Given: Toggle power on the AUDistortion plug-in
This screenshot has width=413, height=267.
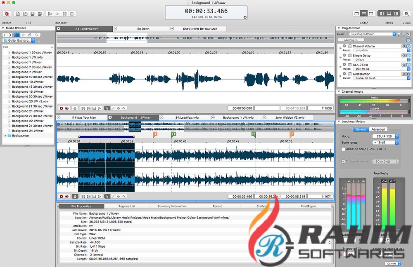Looking at the screenshot, I should 408,74.
